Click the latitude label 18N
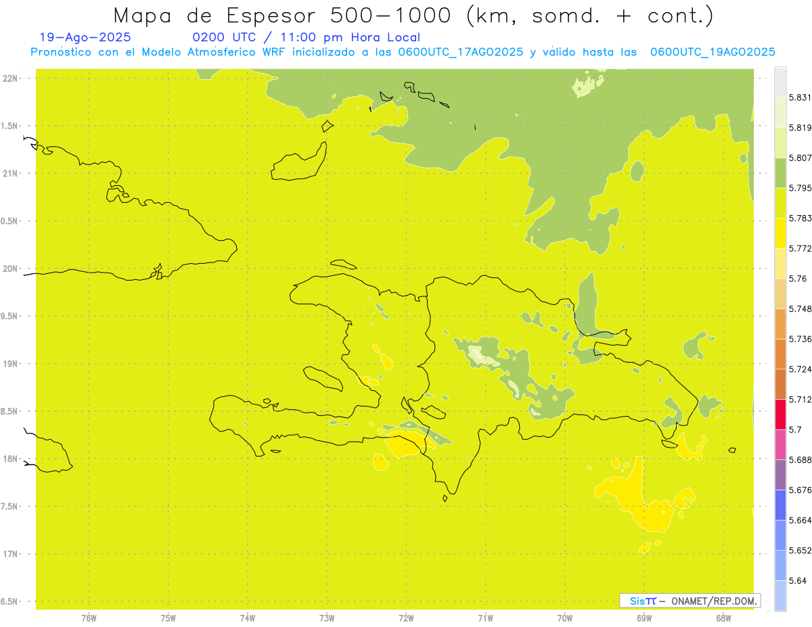This screenshot has width=812, height=627. click(10, 459)
